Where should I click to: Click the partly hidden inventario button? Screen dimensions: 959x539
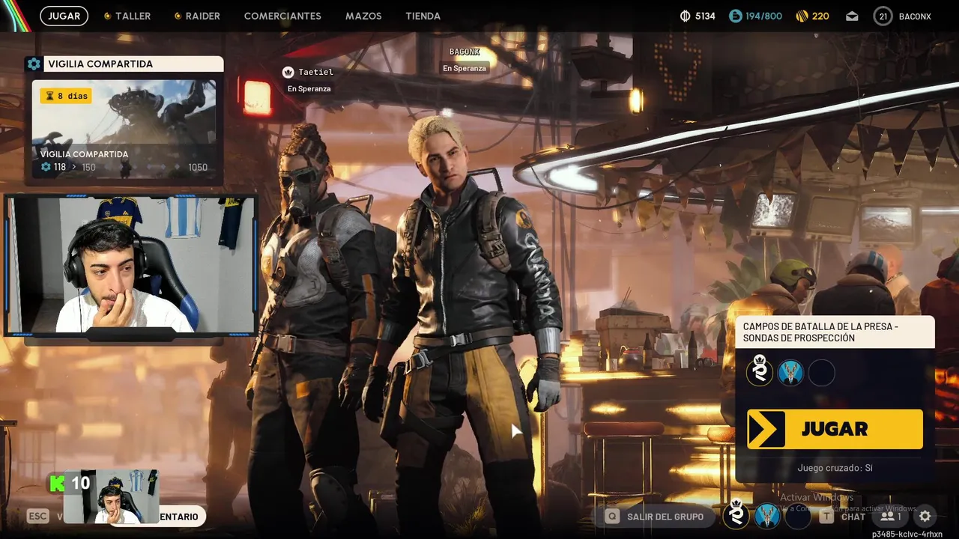pos(181,517)
